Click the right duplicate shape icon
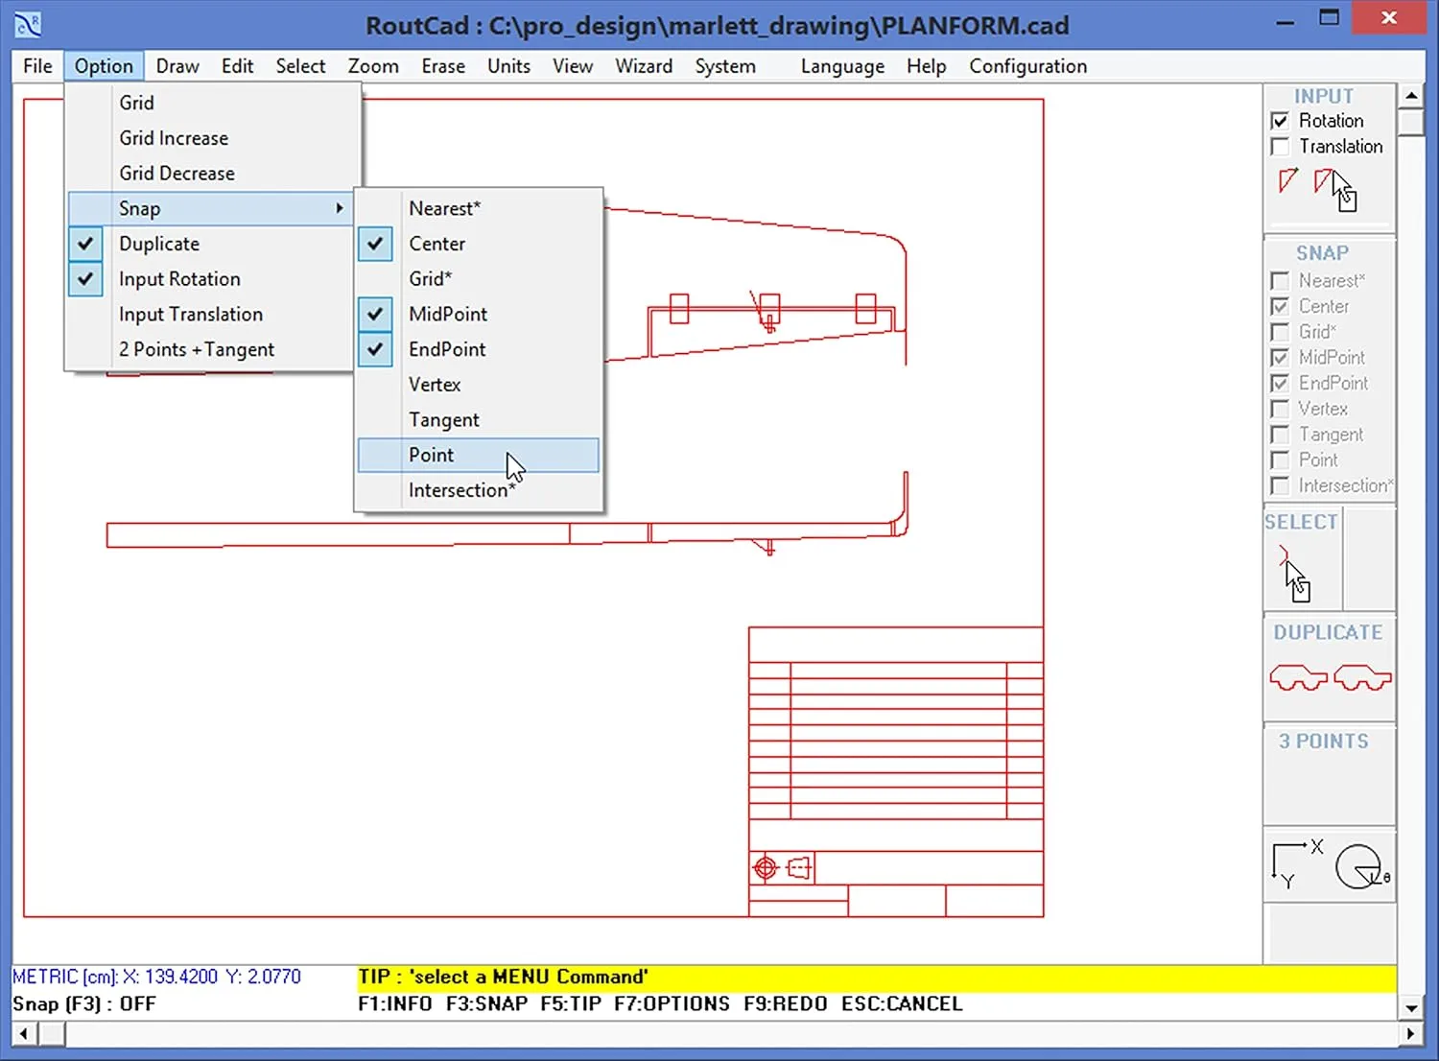This screenshot has width=1439, height=1061. coord(1362,676)
